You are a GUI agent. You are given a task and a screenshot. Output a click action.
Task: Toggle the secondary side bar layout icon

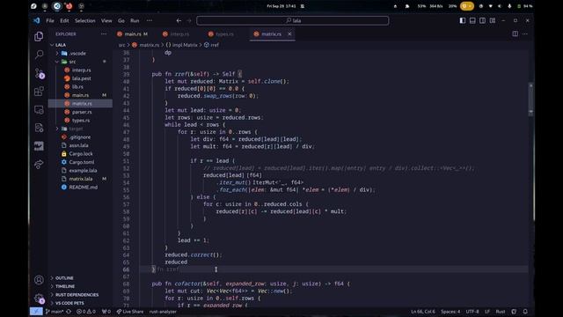[x=483, y=20]
